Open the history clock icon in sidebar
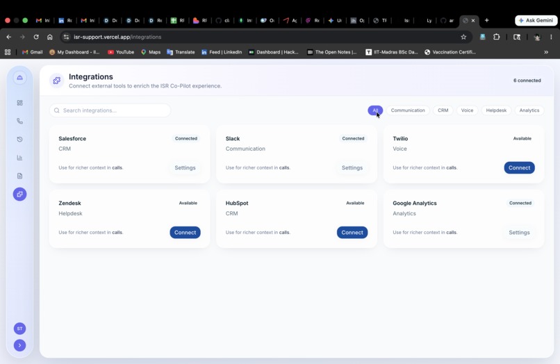The image size is (560, 364). [x=19, y=140]
